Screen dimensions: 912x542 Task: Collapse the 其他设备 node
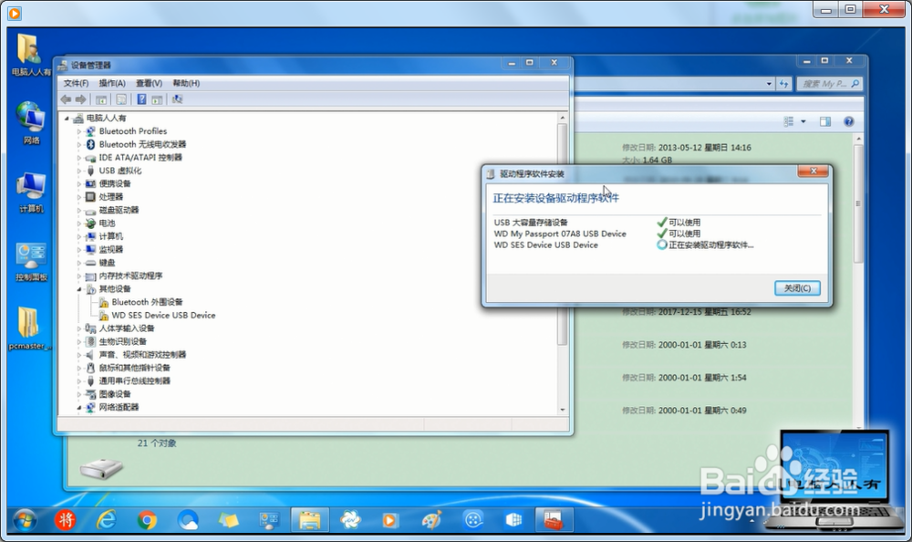tap(79, 289)
